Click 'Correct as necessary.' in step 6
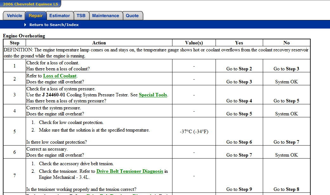The image size is (330, 195). (x=47, y=149)
